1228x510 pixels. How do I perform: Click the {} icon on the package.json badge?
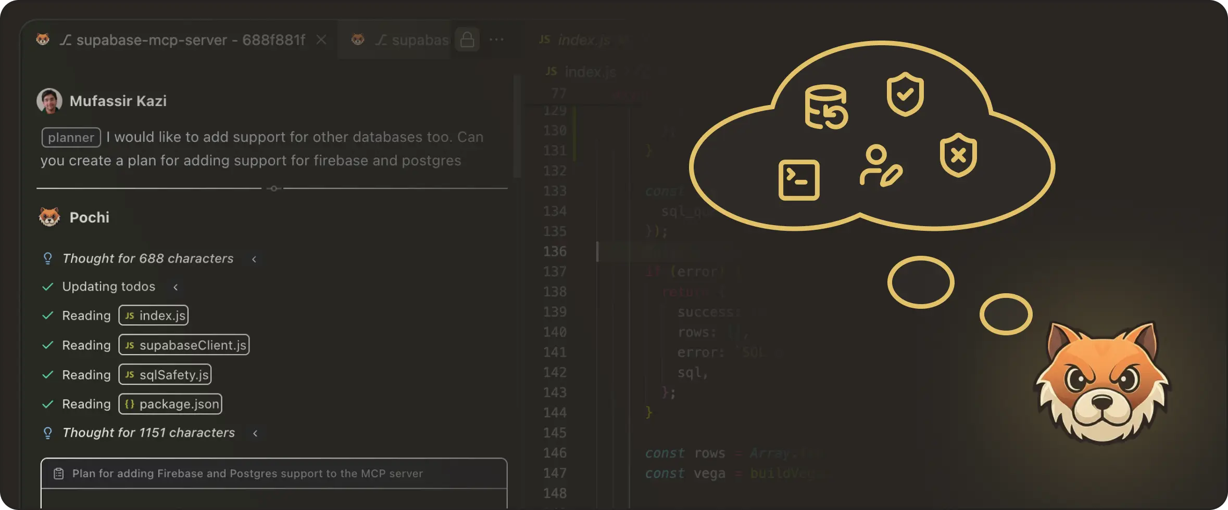(130, 403)
